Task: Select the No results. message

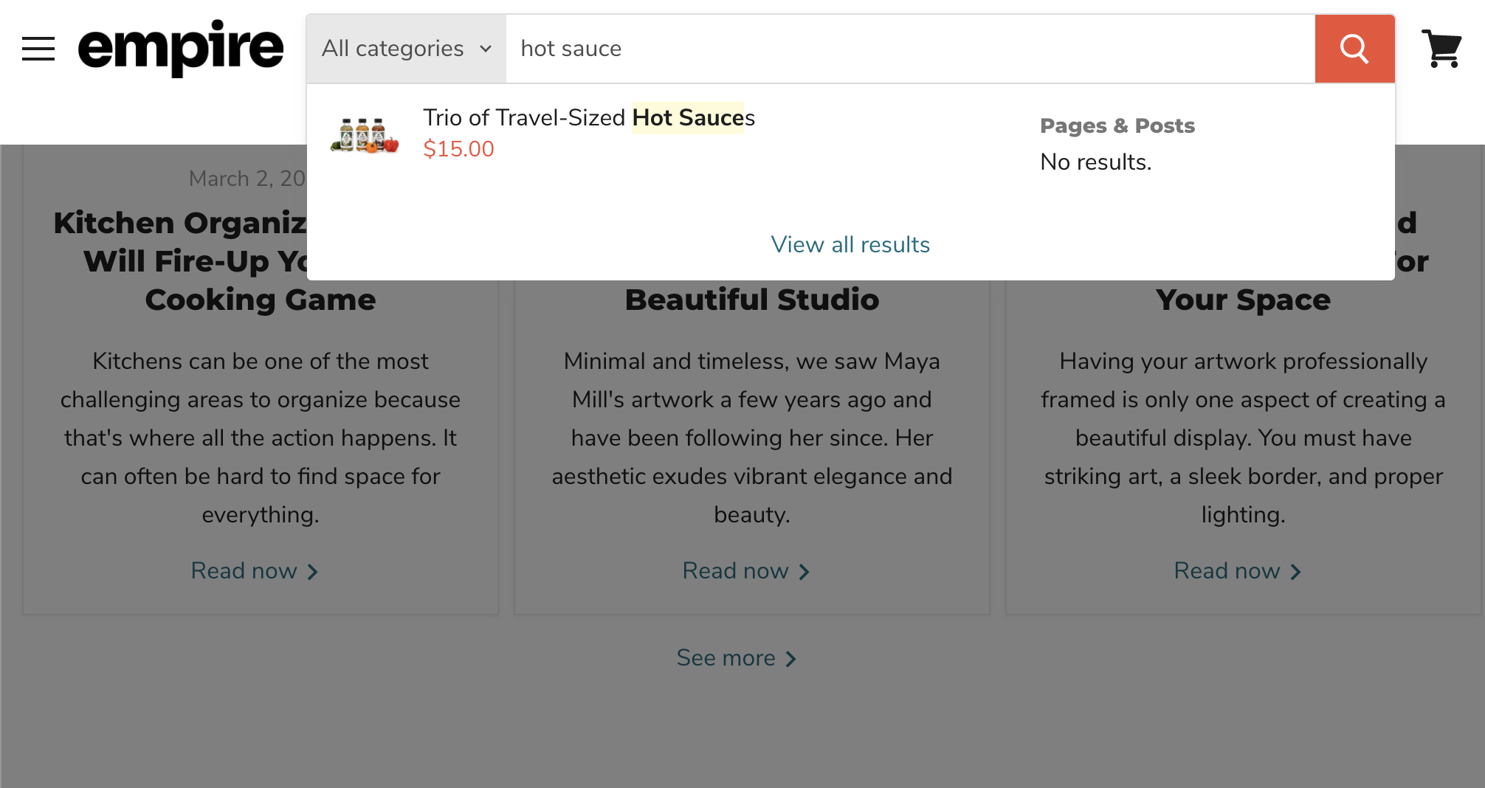Action: pyautogui.click(x=1096, y=162)
